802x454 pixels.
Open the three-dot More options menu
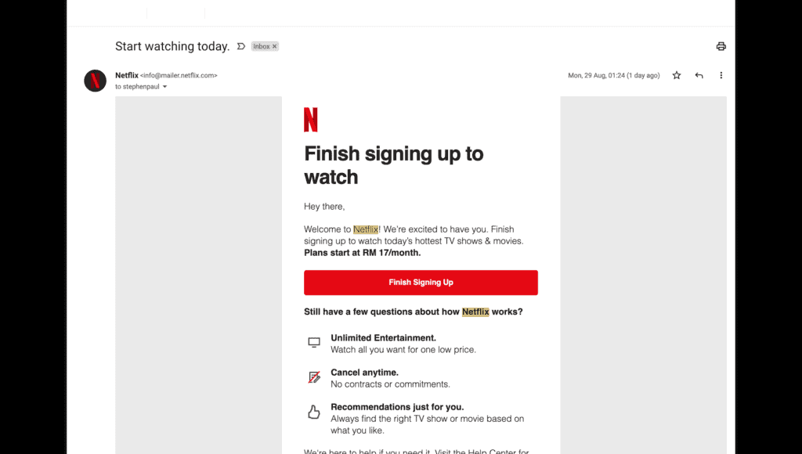tap(721, 75)
